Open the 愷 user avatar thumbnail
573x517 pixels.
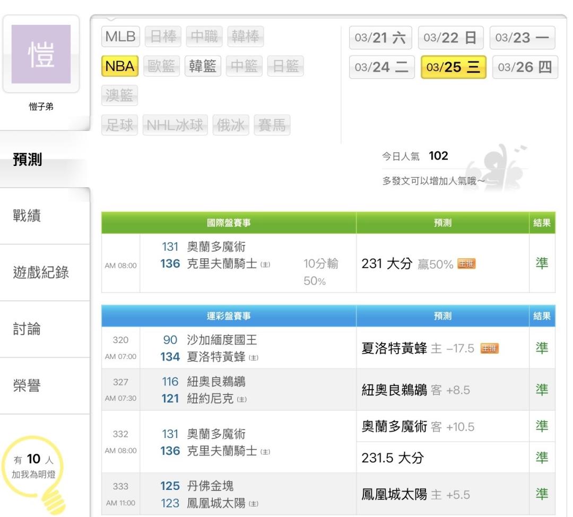pos(41,54)
